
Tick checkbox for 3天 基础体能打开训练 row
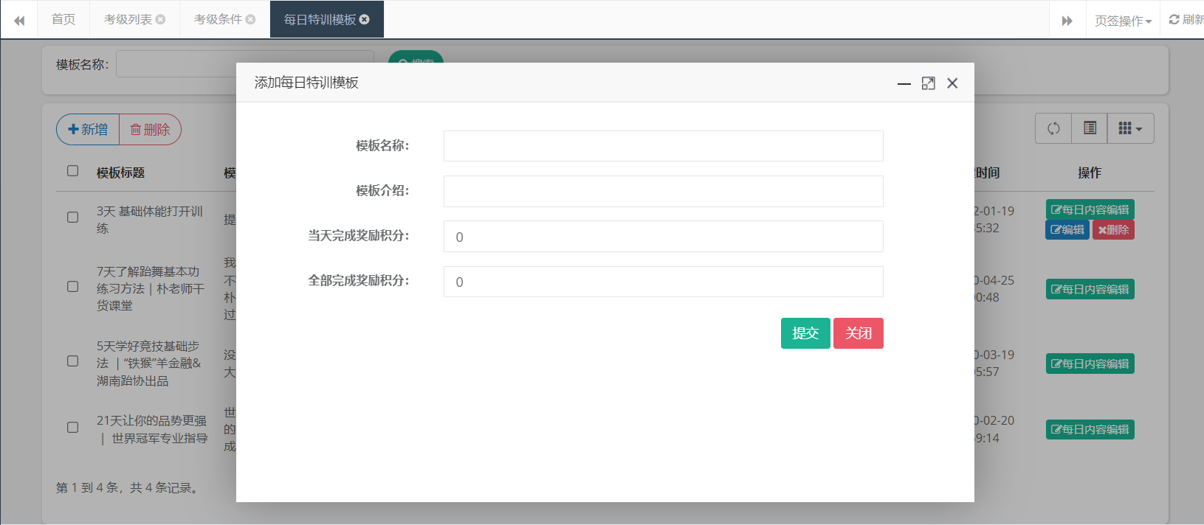pos(72,218)
